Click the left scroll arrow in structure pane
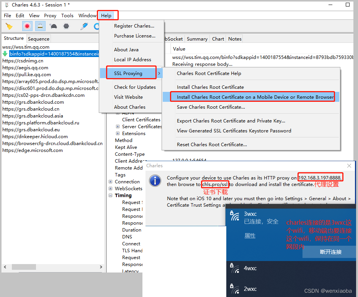Viewport: 358px width, 297px height. pyautogui.click(x=5, y=267)
